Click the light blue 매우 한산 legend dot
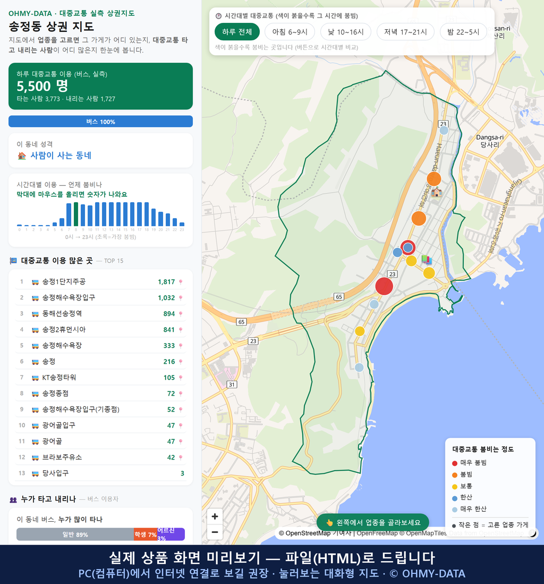This screenshot has height=584, width=544. point(454,510)
